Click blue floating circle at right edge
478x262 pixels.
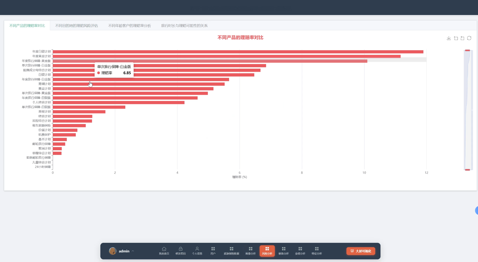477,211
